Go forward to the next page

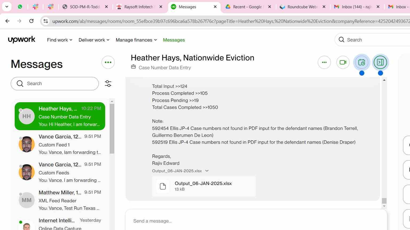pyautogui.click(x=19, y=21)
